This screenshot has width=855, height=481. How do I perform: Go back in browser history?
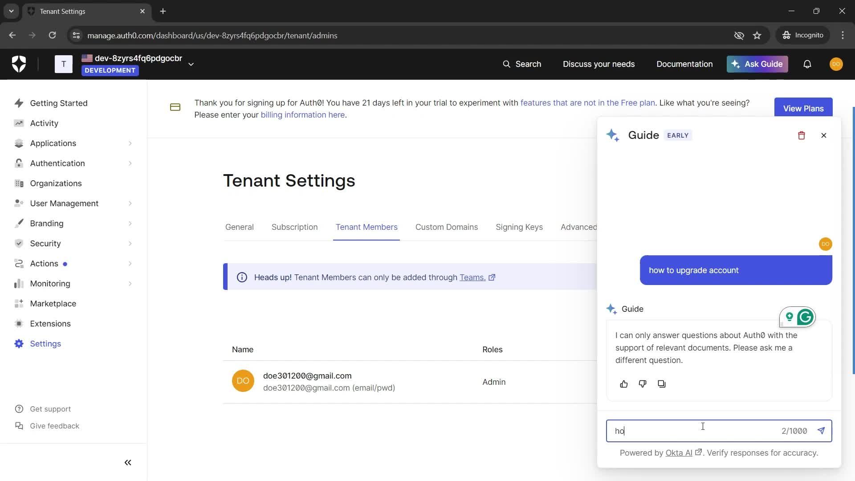12,35
